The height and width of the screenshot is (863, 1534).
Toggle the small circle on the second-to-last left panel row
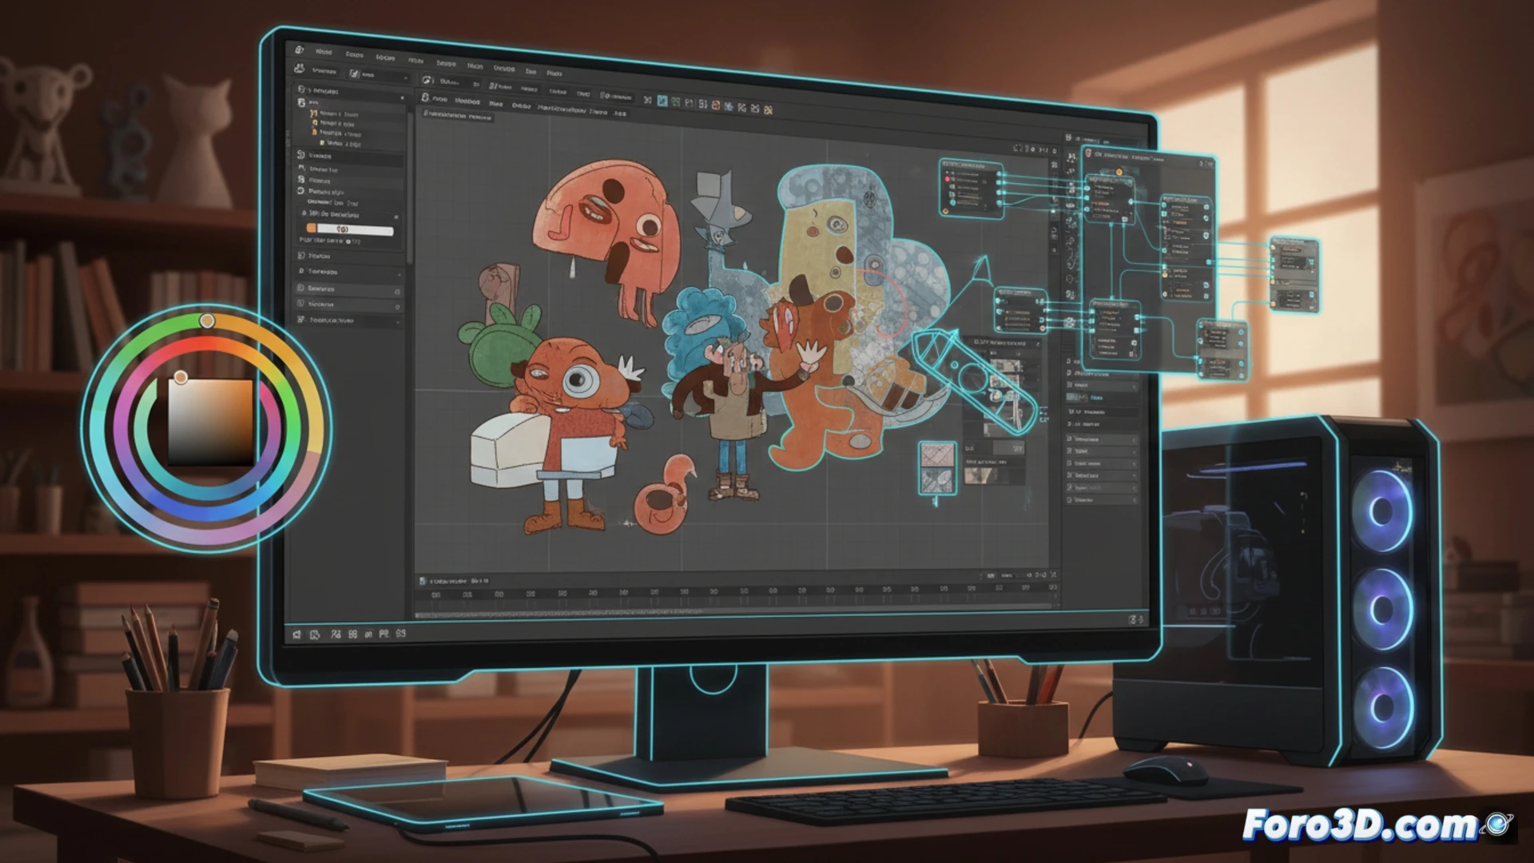397,307
